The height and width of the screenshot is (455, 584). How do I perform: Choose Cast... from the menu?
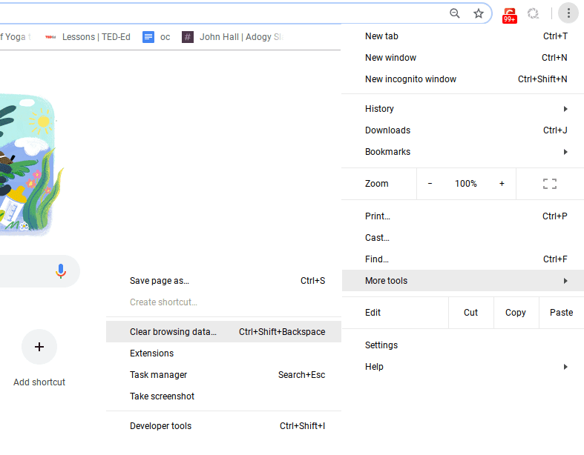462,238
